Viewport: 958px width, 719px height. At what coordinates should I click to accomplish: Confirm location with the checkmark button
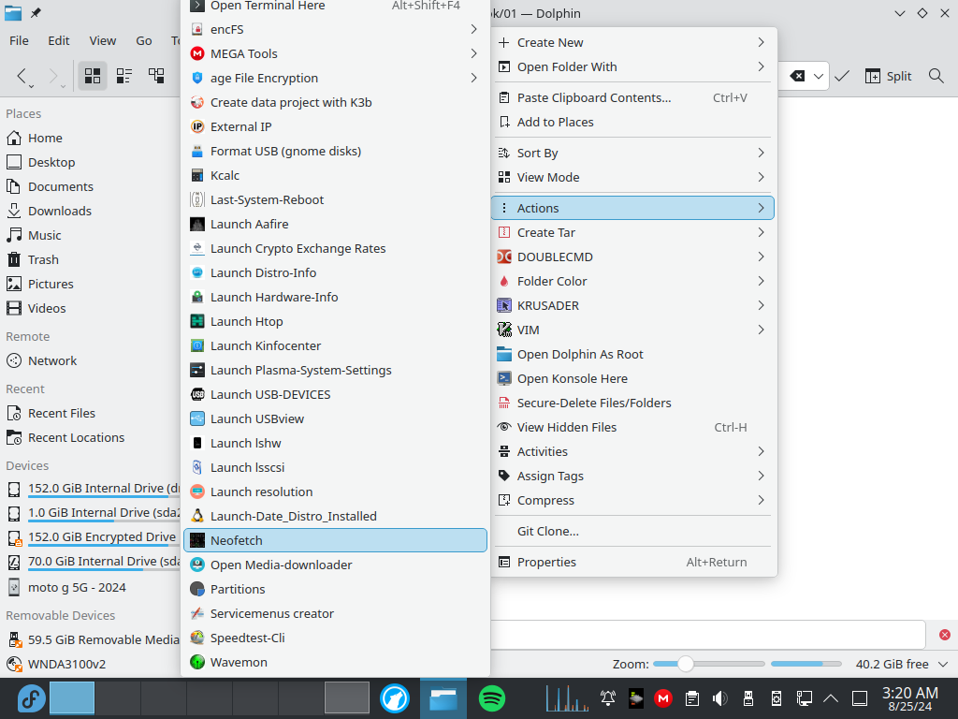(842, 76)
